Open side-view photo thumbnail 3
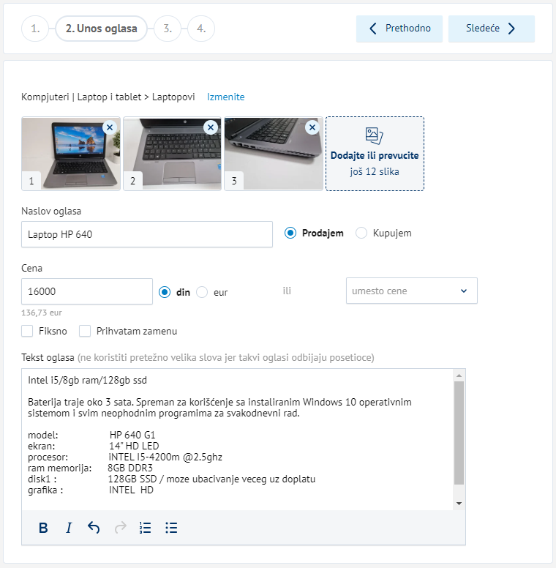The width and height of the screenshot is (556, 568). click(274, 154)
